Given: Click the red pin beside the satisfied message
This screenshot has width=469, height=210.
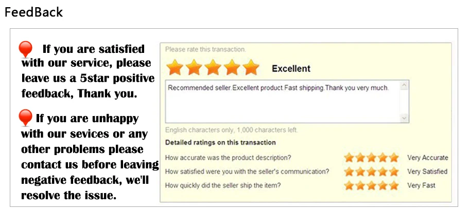Looking at the screenshot, I should [x=25, y=49].
